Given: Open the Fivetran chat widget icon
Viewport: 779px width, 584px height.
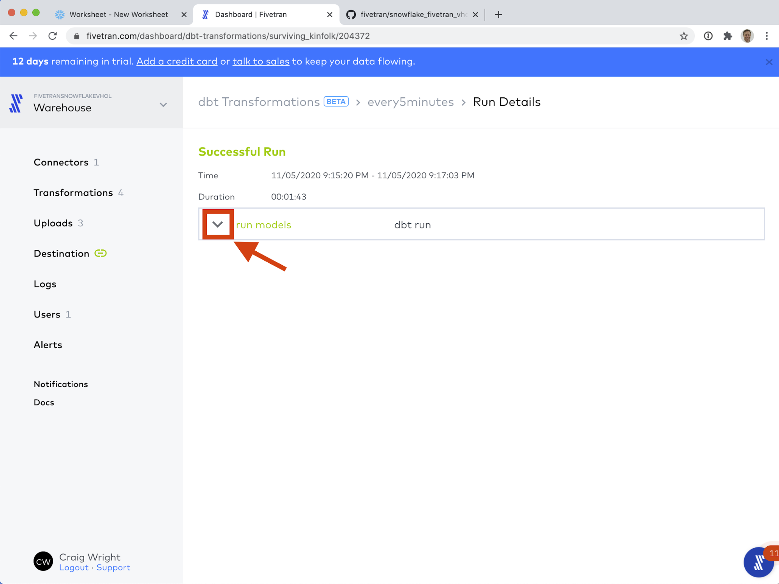Looking at the screenshot, I should coord(758,562).
